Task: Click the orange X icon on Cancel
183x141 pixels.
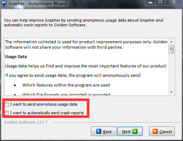Action: [x=155, y=131]
